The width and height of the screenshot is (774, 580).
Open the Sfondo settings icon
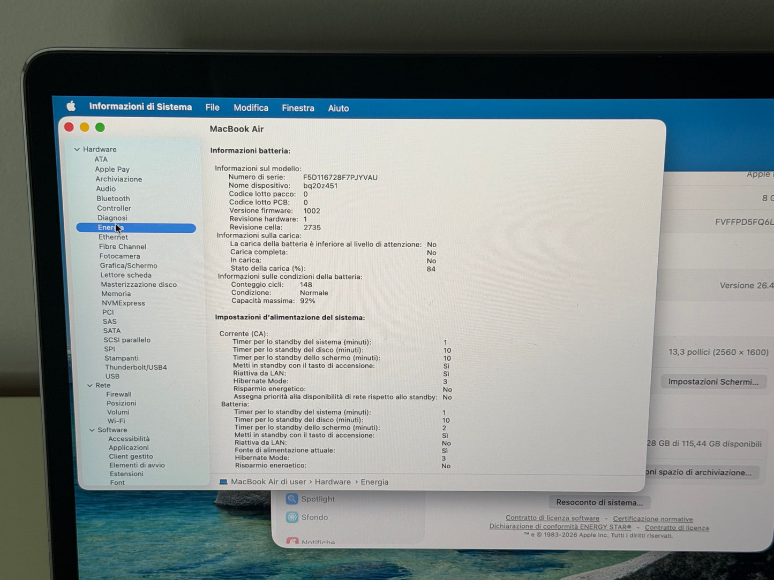pos(292,517)
